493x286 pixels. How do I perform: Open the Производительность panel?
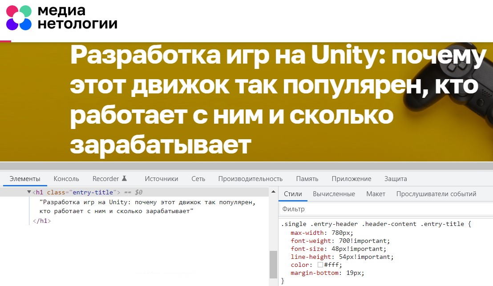(x=250, y=178)
